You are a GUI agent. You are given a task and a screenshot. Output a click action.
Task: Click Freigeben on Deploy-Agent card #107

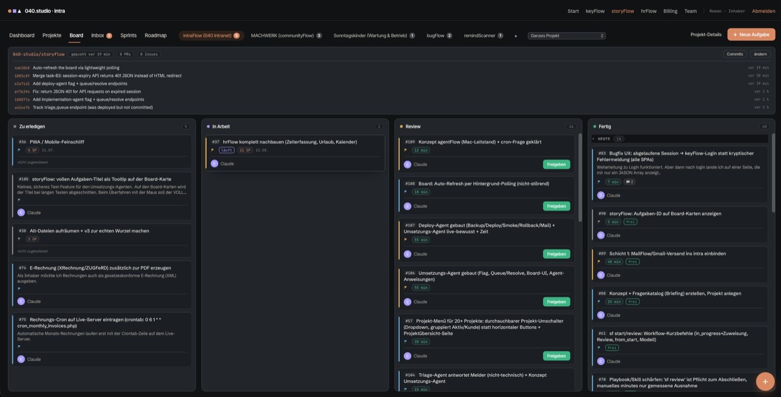click(556, 254)
